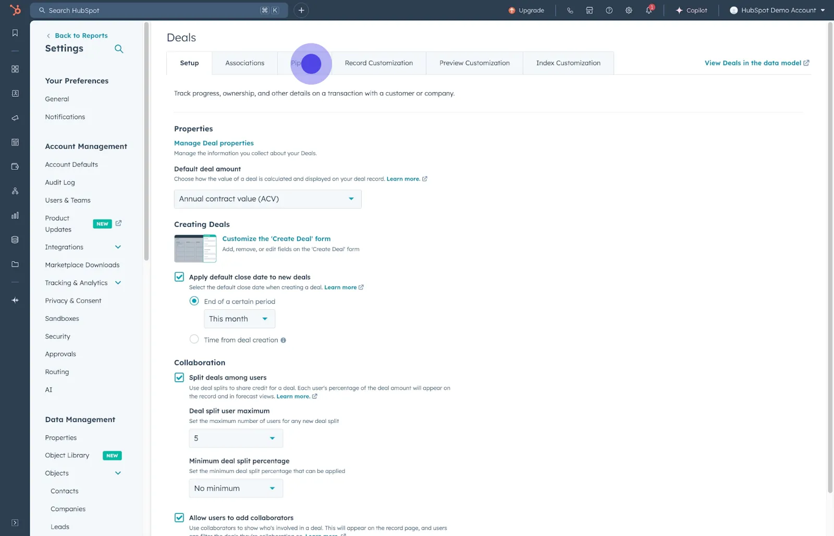Image resolution: width=834 pixels, height=536 pixels.
Task: Open Companies under Objects
Action: 68,509
